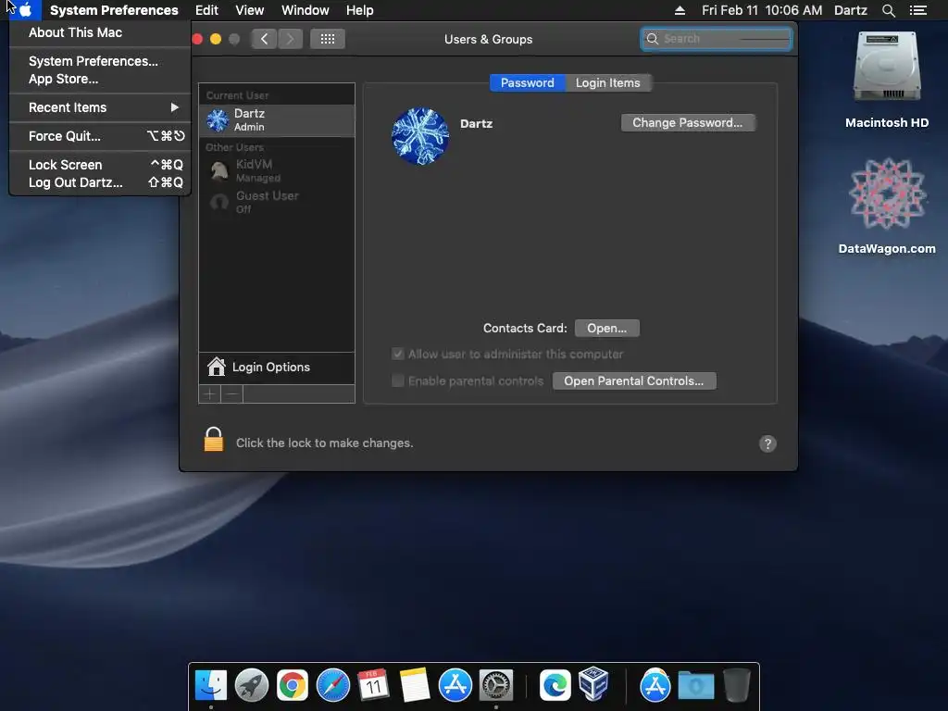Open App Store stack icon beside Downloads folder
The image size is (948, 711).
pos(655,686)
